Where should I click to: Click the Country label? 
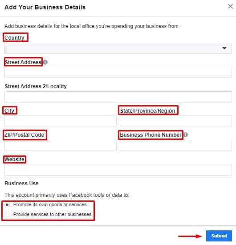click(x=14, y=38)
